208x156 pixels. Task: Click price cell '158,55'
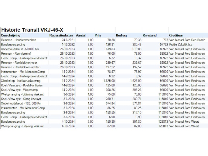(110, 112)
